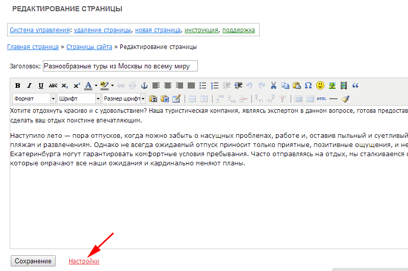The image size is (408, 271).
Task: Insert media with the film strip icon
Action: point(344,86)
